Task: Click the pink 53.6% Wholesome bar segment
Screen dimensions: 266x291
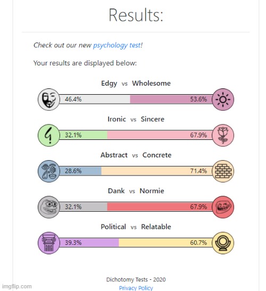Action: (171, 99)
